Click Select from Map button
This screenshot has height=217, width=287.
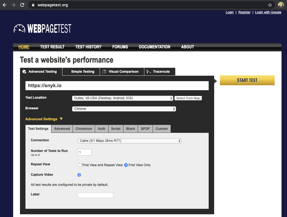188,98
